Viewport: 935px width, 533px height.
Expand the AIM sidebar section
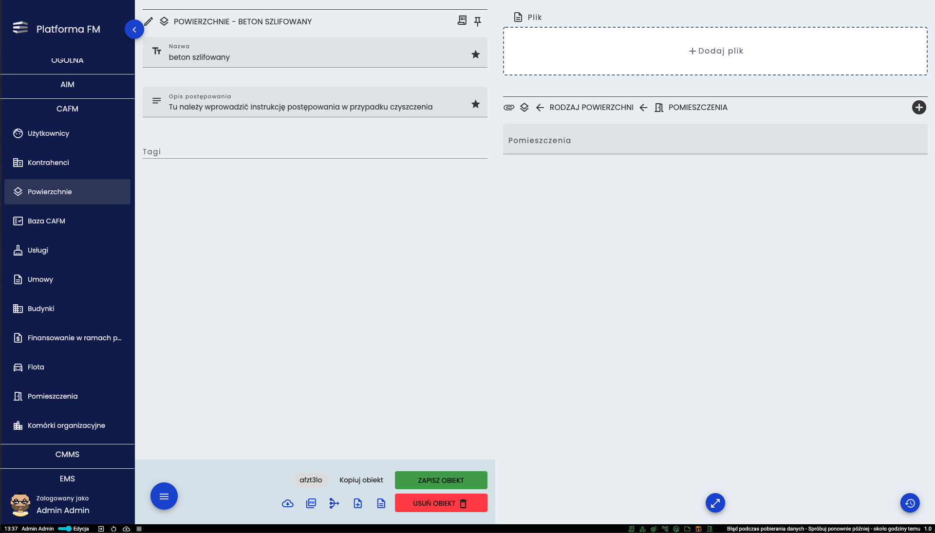(x=67, y=85)
